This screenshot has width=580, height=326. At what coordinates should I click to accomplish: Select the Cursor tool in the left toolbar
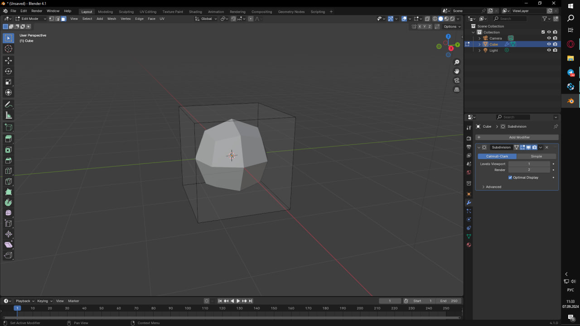click(x=9, y=49)
